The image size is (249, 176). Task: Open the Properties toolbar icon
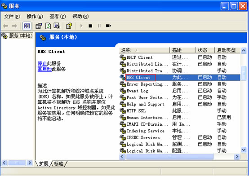click(39, 26)
